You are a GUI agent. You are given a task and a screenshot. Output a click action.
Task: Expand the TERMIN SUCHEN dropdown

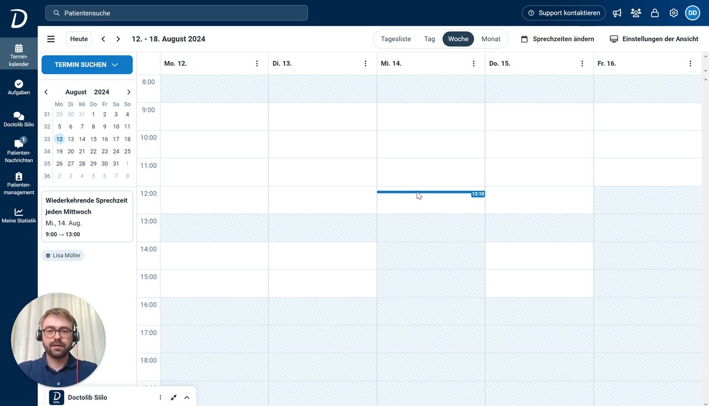click(87, 65)
